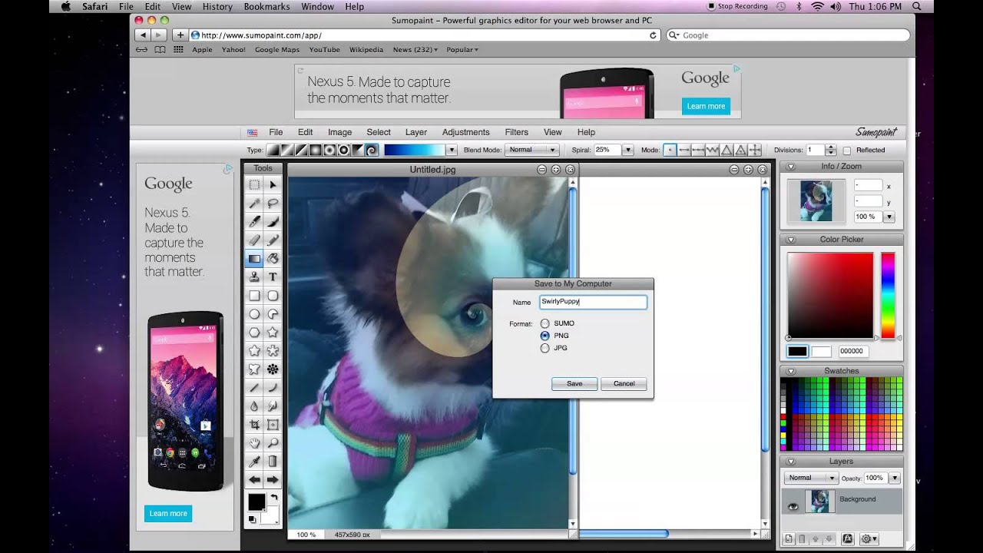Open the YouTube bookmark link
The height and width of the screenshot is (553, 983).
click(324, 49)
